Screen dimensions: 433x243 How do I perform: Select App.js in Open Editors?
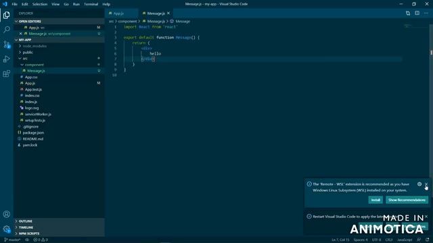[34, 28]
